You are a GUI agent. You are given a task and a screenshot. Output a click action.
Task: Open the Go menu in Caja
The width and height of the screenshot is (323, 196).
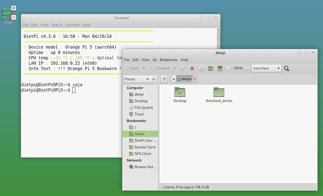(154, 60)
